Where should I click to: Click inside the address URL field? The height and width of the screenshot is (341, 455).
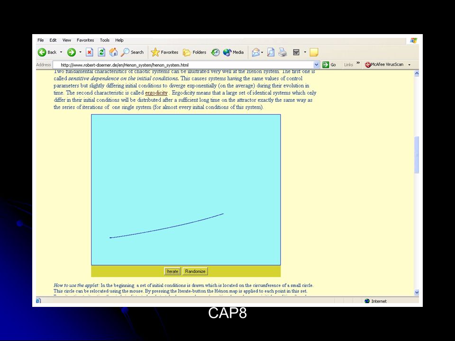[186, 65]
